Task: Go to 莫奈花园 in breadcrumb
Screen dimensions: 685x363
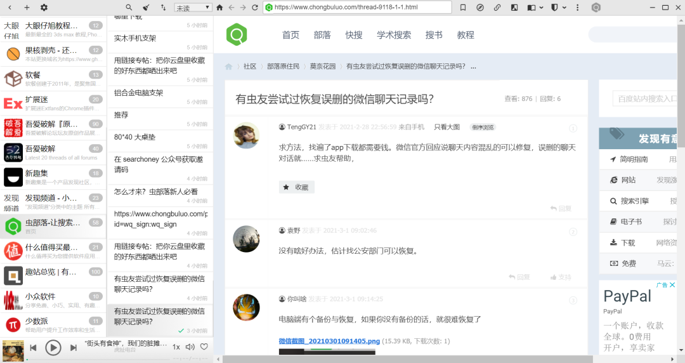Action: coord(322,67)
